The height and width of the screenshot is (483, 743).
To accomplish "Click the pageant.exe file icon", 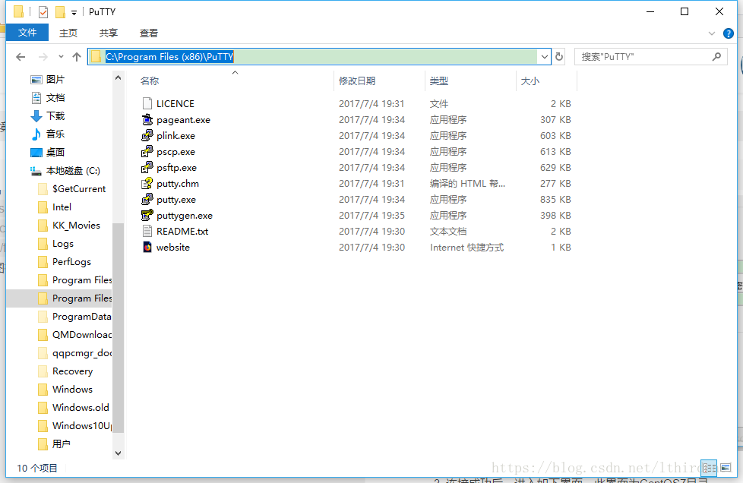I will point(147,119).
